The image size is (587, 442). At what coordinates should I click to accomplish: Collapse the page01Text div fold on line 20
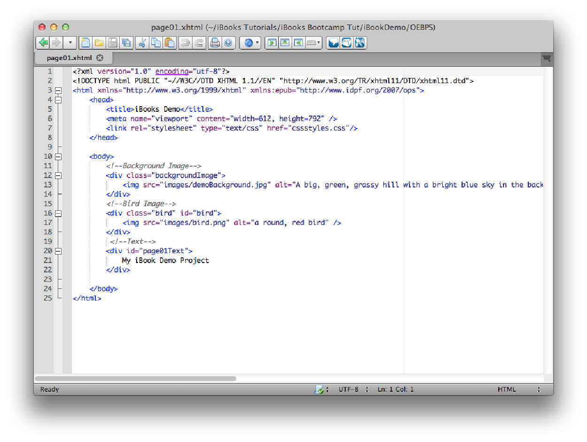pyautogui.click(x=58, y=251)
